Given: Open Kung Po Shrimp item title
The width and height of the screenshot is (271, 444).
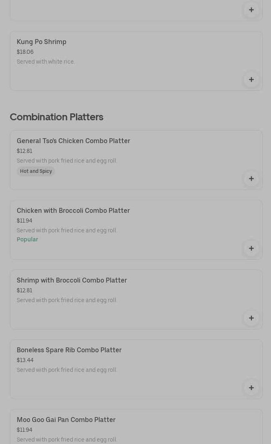Looking at the screenshot, I should pyautogui.click(x=42, y=42).
